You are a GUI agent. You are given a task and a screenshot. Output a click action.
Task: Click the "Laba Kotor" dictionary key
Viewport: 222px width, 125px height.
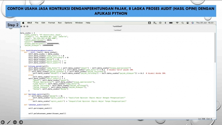[40, 84]
